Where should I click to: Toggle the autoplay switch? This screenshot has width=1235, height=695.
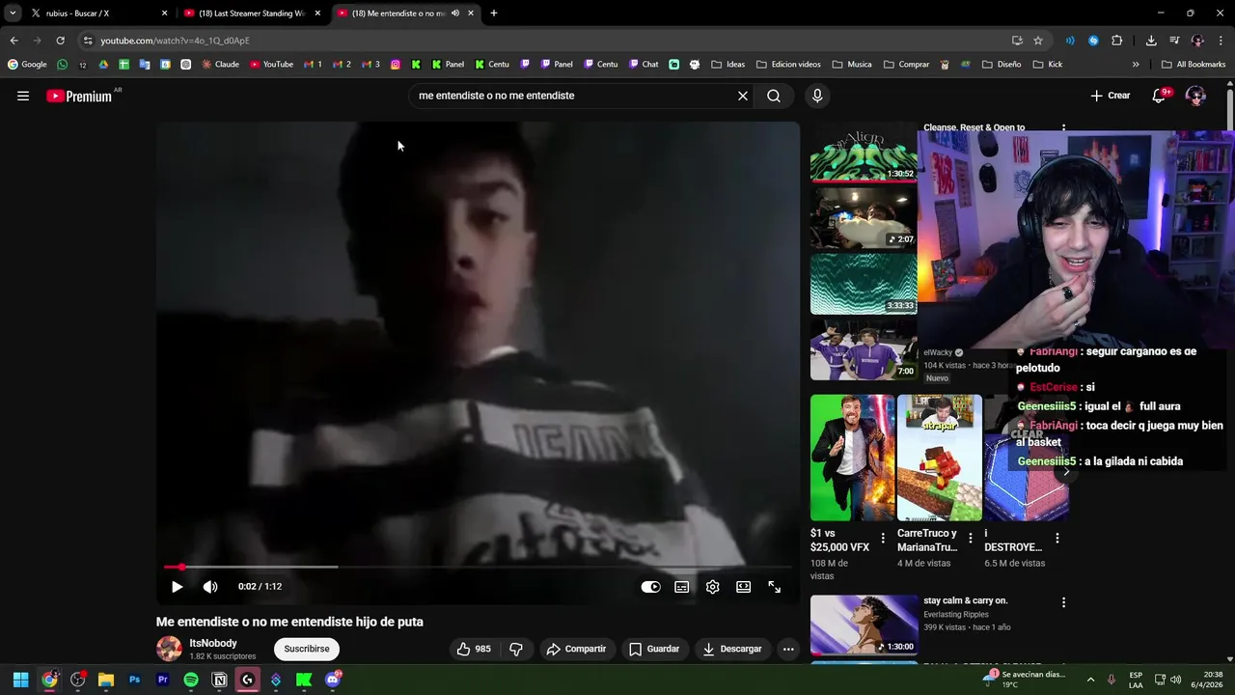(651, 587)
